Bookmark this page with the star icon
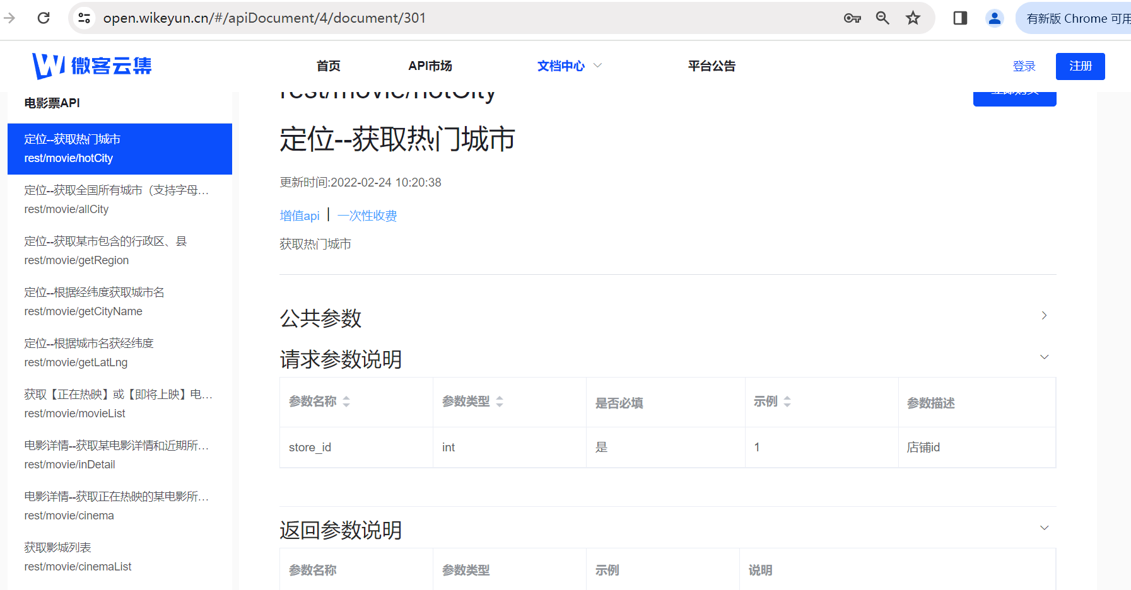 point(913,18)
